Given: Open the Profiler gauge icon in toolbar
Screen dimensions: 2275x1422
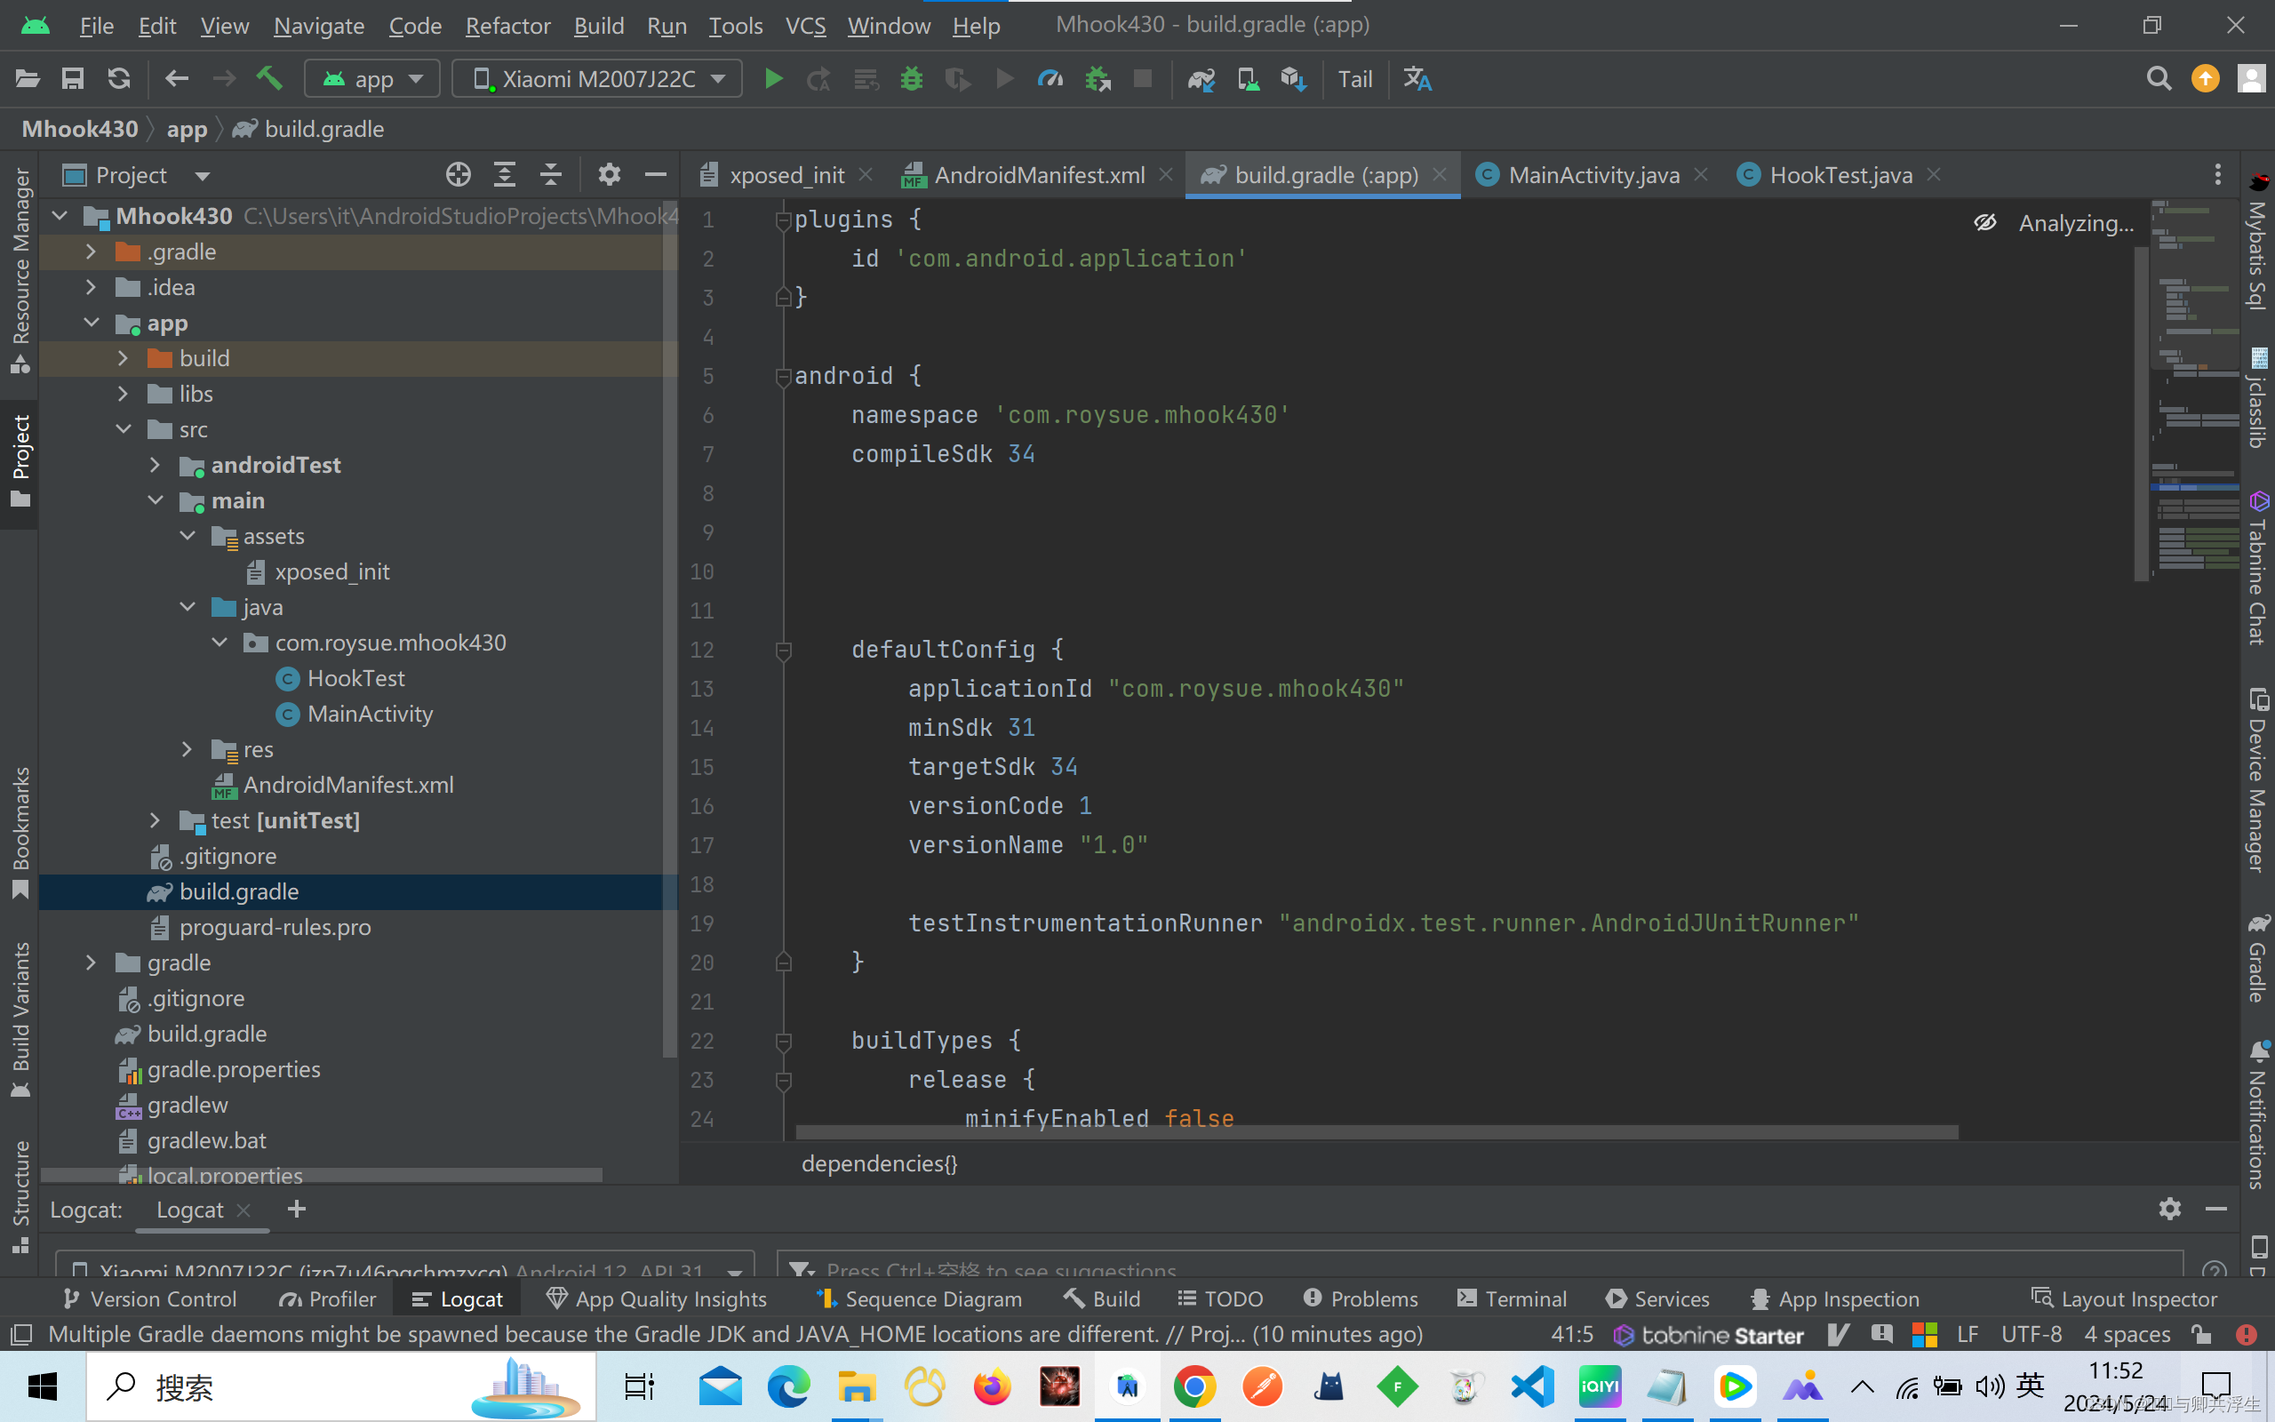Looking at the screenshot, I should 1050,79.
